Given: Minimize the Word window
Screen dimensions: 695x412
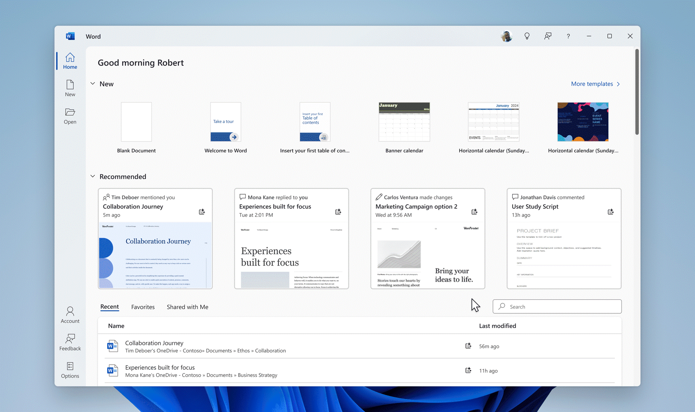Looking at the screenshot, I should pos(589,36).
